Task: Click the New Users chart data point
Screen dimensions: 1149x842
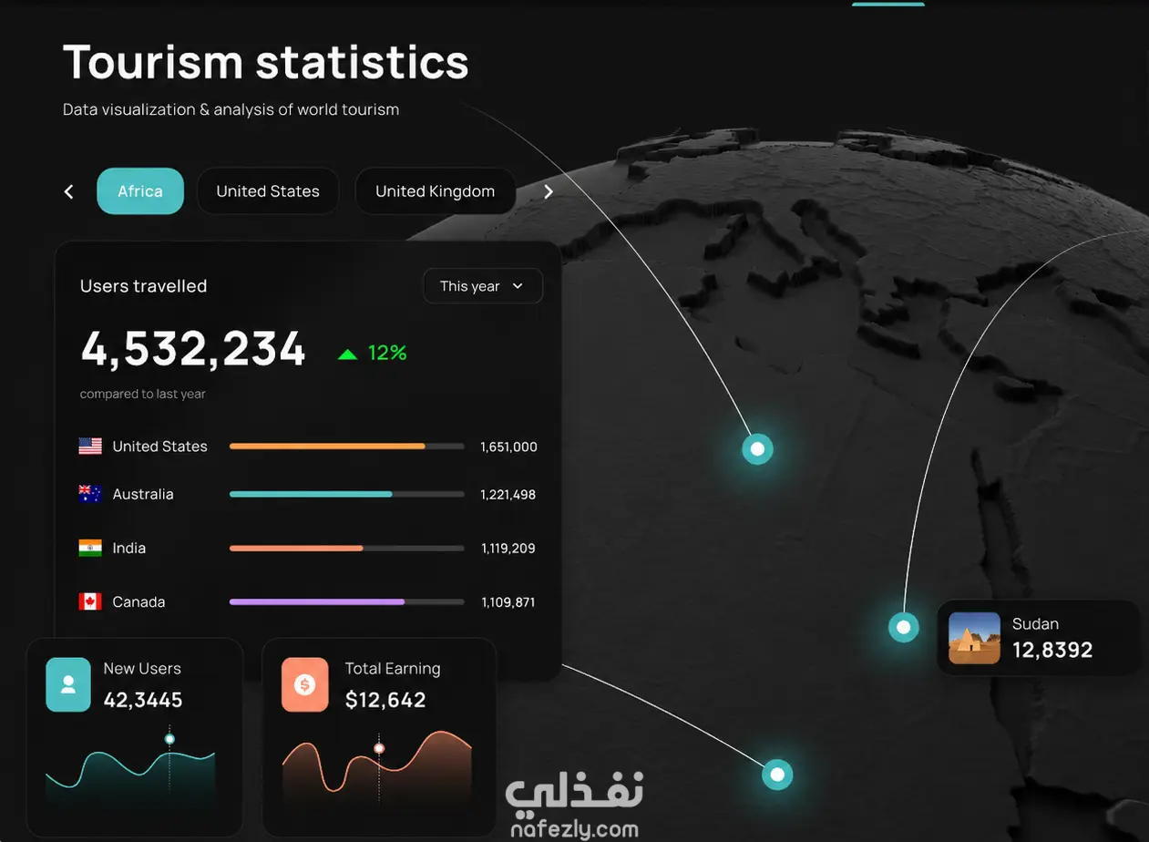Action: click(169, 739)
